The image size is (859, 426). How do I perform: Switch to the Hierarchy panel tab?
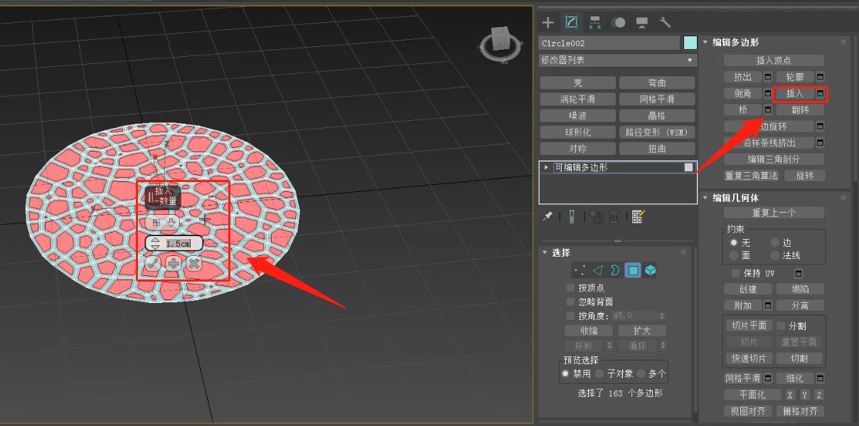pyautogui.click(x=594, y=23)
